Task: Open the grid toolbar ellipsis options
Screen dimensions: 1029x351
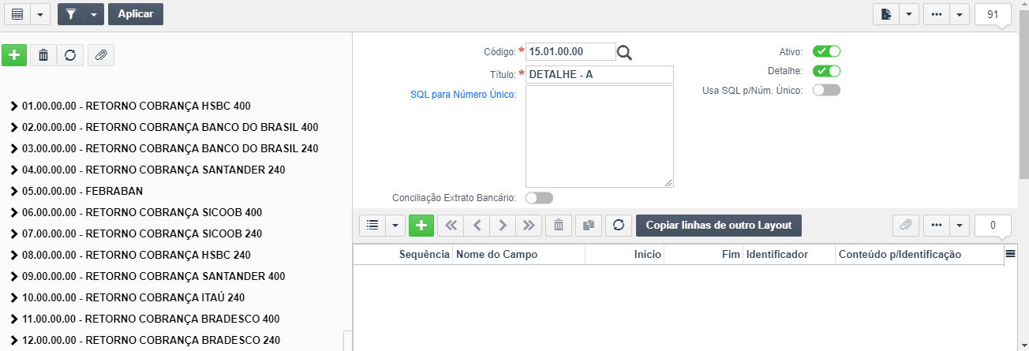Action: (x=937, y=225)
